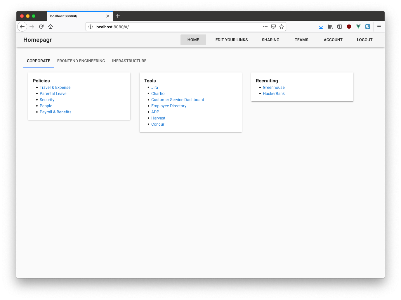Open the HackerRank link

[x=274, y=93]
